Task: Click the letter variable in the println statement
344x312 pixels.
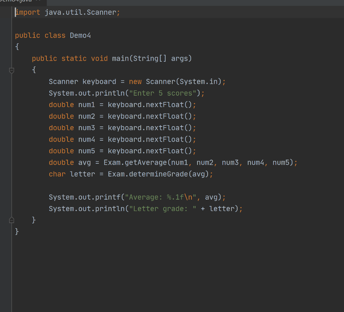Action: pyautogui.click(x=222, y=208)
